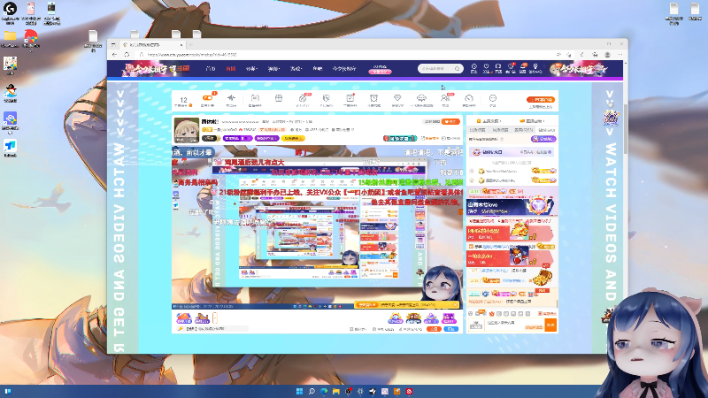The image size is (708, 398).
Task: Click the purple pill button atop chat panel
Action: click(543, 139)
